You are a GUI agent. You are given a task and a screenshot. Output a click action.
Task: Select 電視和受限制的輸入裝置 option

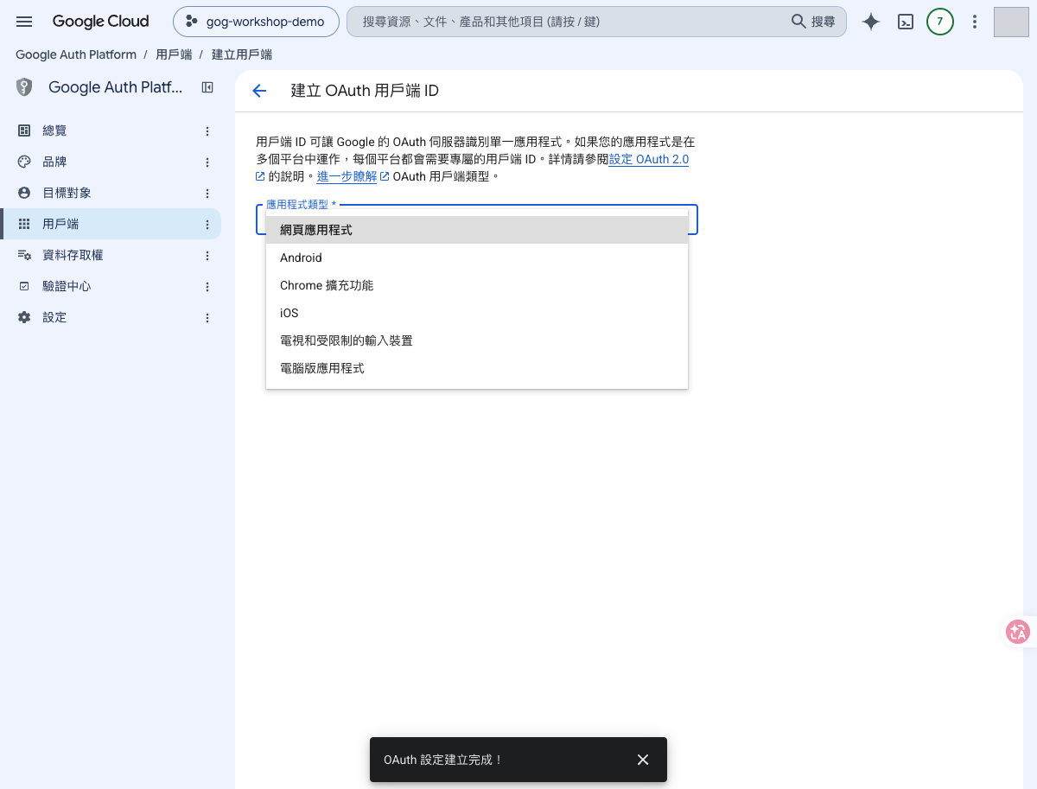pyautogui.click(x=477, y=340)
